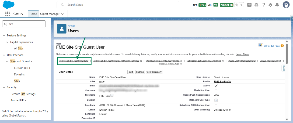
Task: Open the global actions plus icon
Action: [249, 5]
